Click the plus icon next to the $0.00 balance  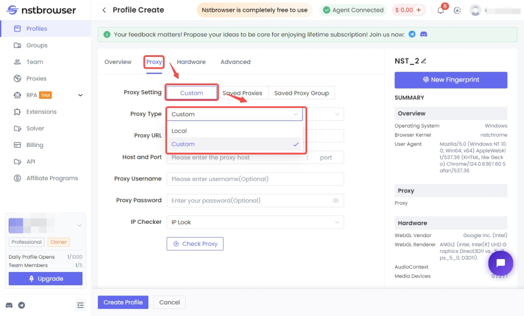[419, 10]
